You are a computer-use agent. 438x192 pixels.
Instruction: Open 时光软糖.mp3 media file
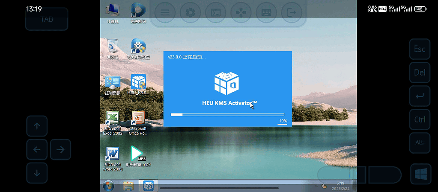click(138, 157)
